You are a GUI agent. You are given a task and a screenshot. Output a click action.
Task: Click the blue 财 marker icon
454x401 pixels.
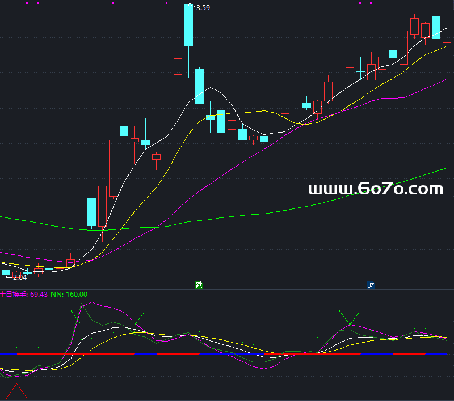(371, 285)
